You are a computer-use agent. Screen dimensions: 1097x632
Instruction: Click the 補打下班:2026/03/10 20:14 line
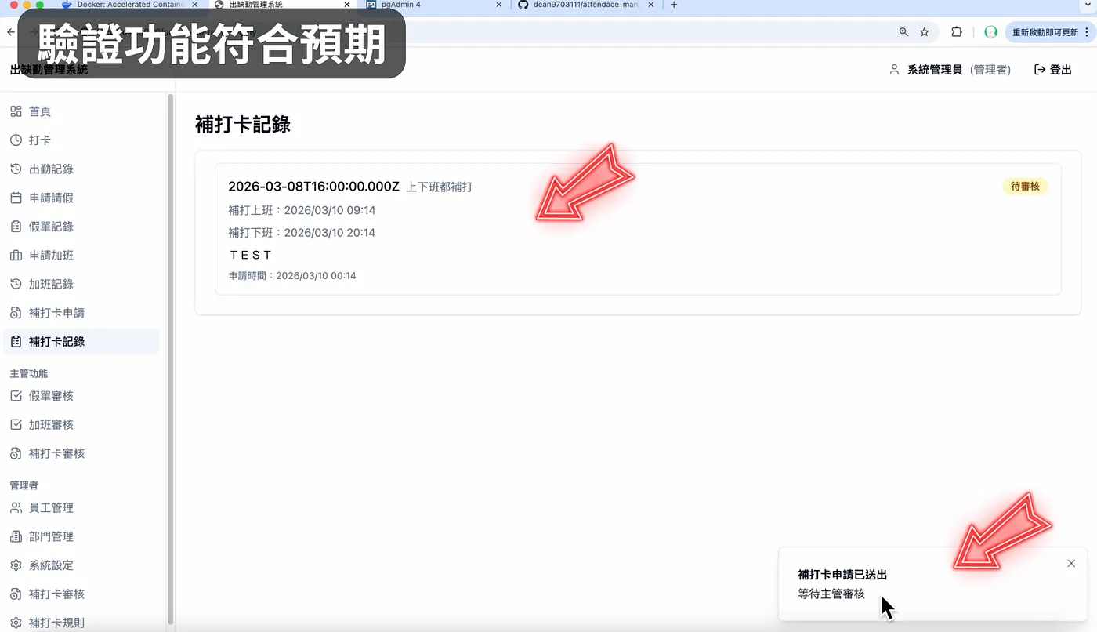302,233
